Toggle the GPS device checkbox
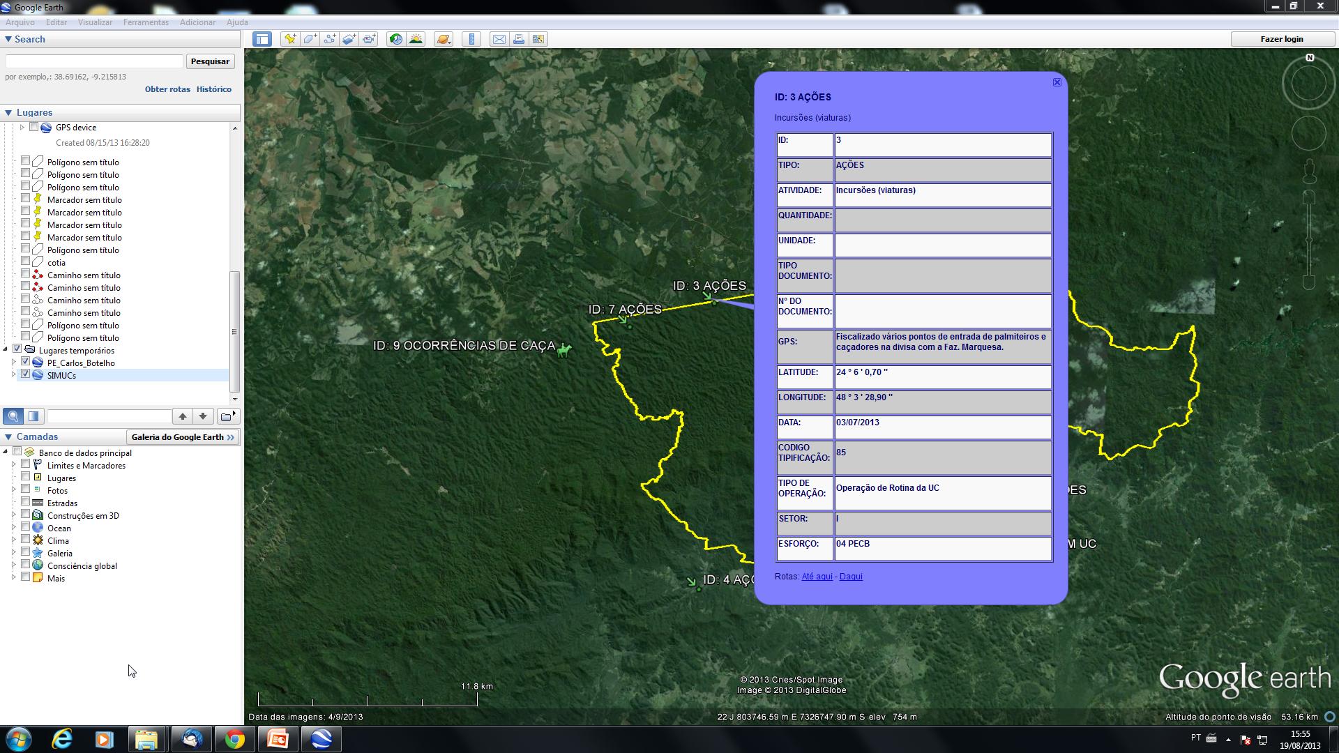The image size is (1339, 753). 33,128
